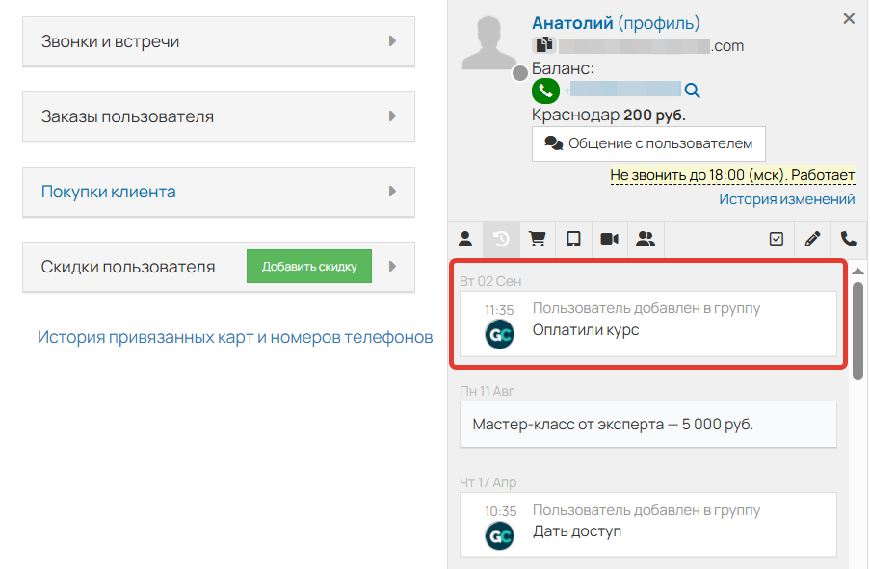Click the Общение с пользователем button
This screenshot has width=870, height=569.
pos(647,143)
